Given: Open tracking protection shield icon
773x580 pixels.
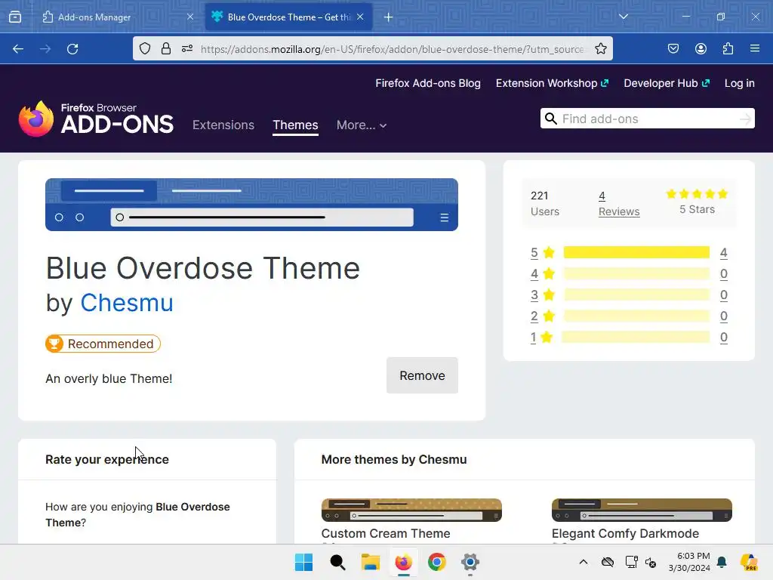Looking at the screenshot, I should coord(145,48).
